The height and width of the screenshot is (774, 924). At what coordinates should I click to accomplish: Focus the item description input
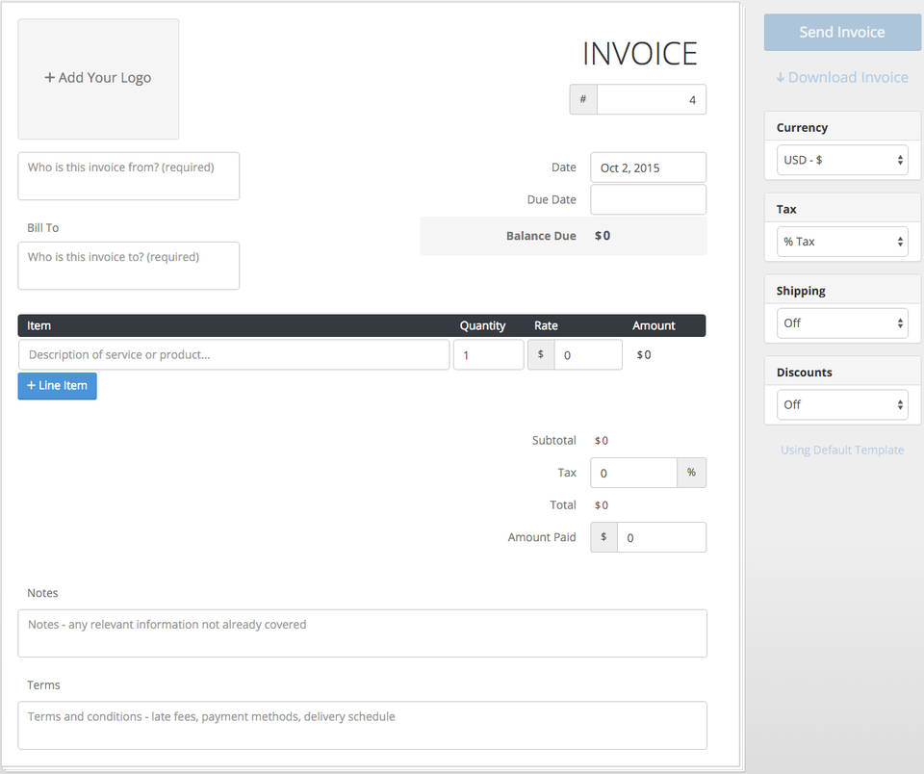(233, 354)
